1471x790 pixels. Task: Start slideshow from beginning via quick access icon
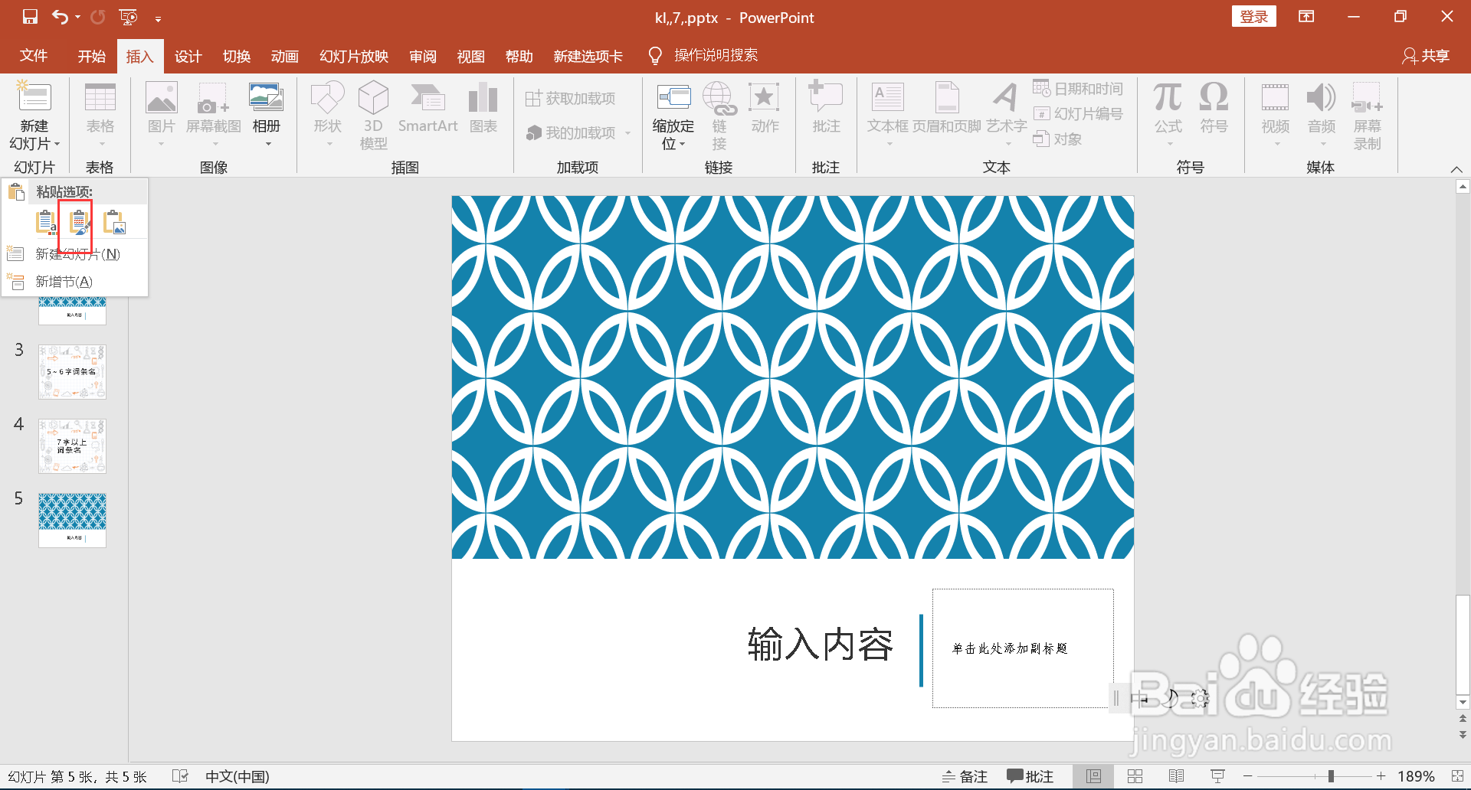click(128, 17)
